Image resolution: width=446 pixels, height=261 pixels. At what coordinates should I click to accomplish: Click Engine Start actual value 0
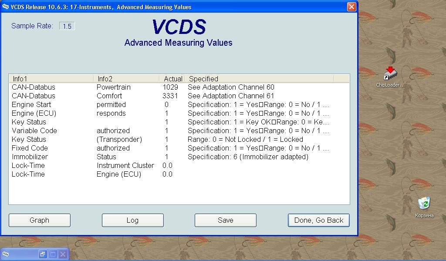pyautogui.click(x=167, y=104)
